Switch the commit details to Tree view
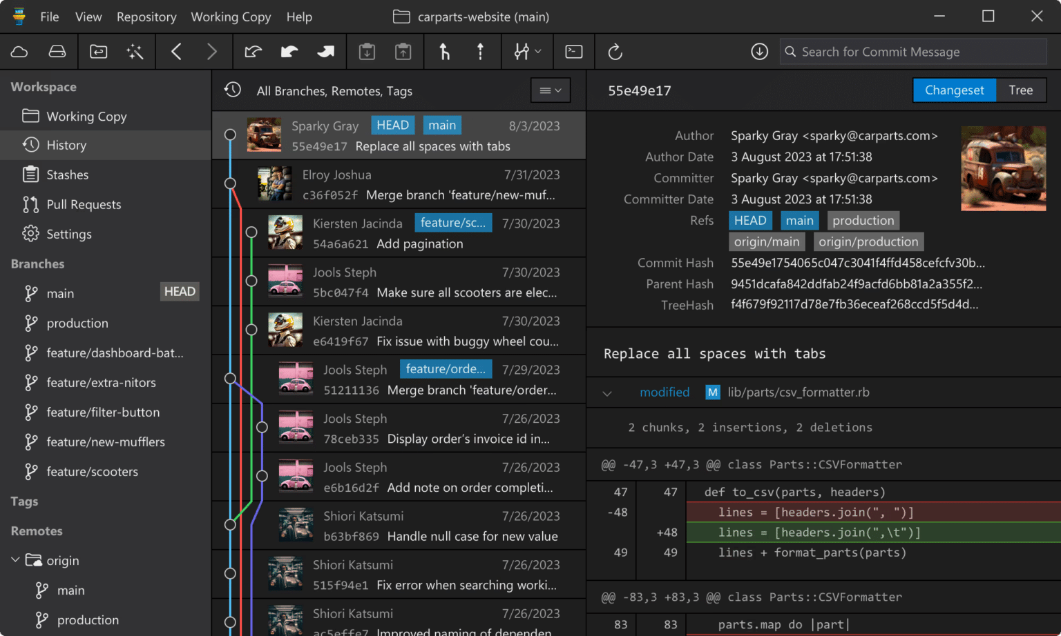Screen dimensions: 1061x636 (1021, 90)
